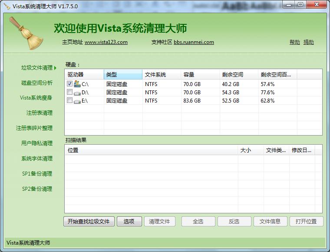
Task: Click the E: drive disk icon
Action: point(77,101)
